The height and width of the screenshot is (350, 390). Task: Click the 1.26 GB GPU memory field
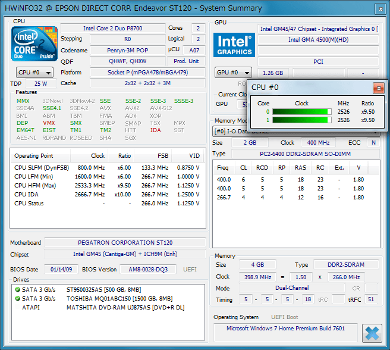coord(273,73)
